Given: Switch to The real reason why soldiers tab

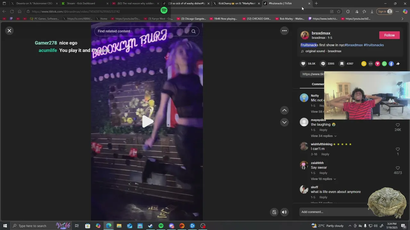Looking at the screenshot, I should (x=135, y=4).
